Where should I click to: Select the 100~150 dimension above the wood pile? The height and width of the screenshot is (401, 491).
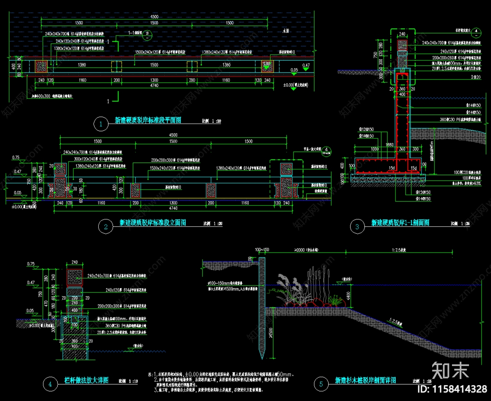pyautogui.click(x=262, y=250)
